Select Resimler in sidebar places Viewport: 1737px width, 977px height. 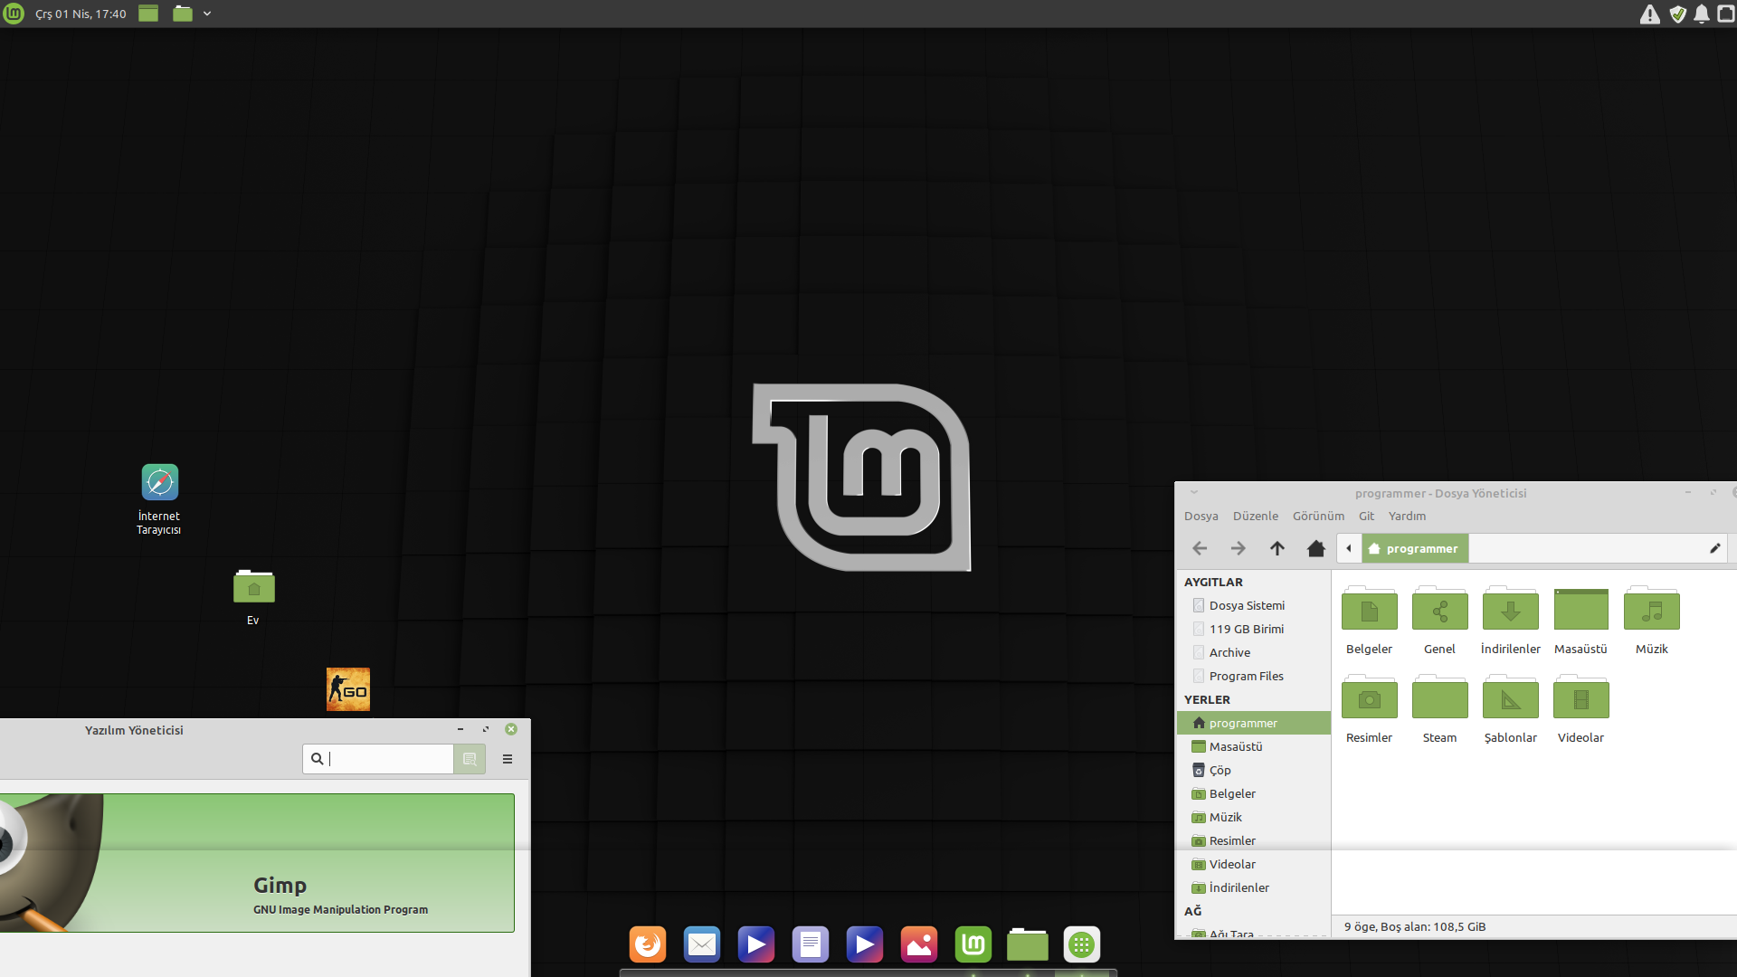pos(1254,841)
